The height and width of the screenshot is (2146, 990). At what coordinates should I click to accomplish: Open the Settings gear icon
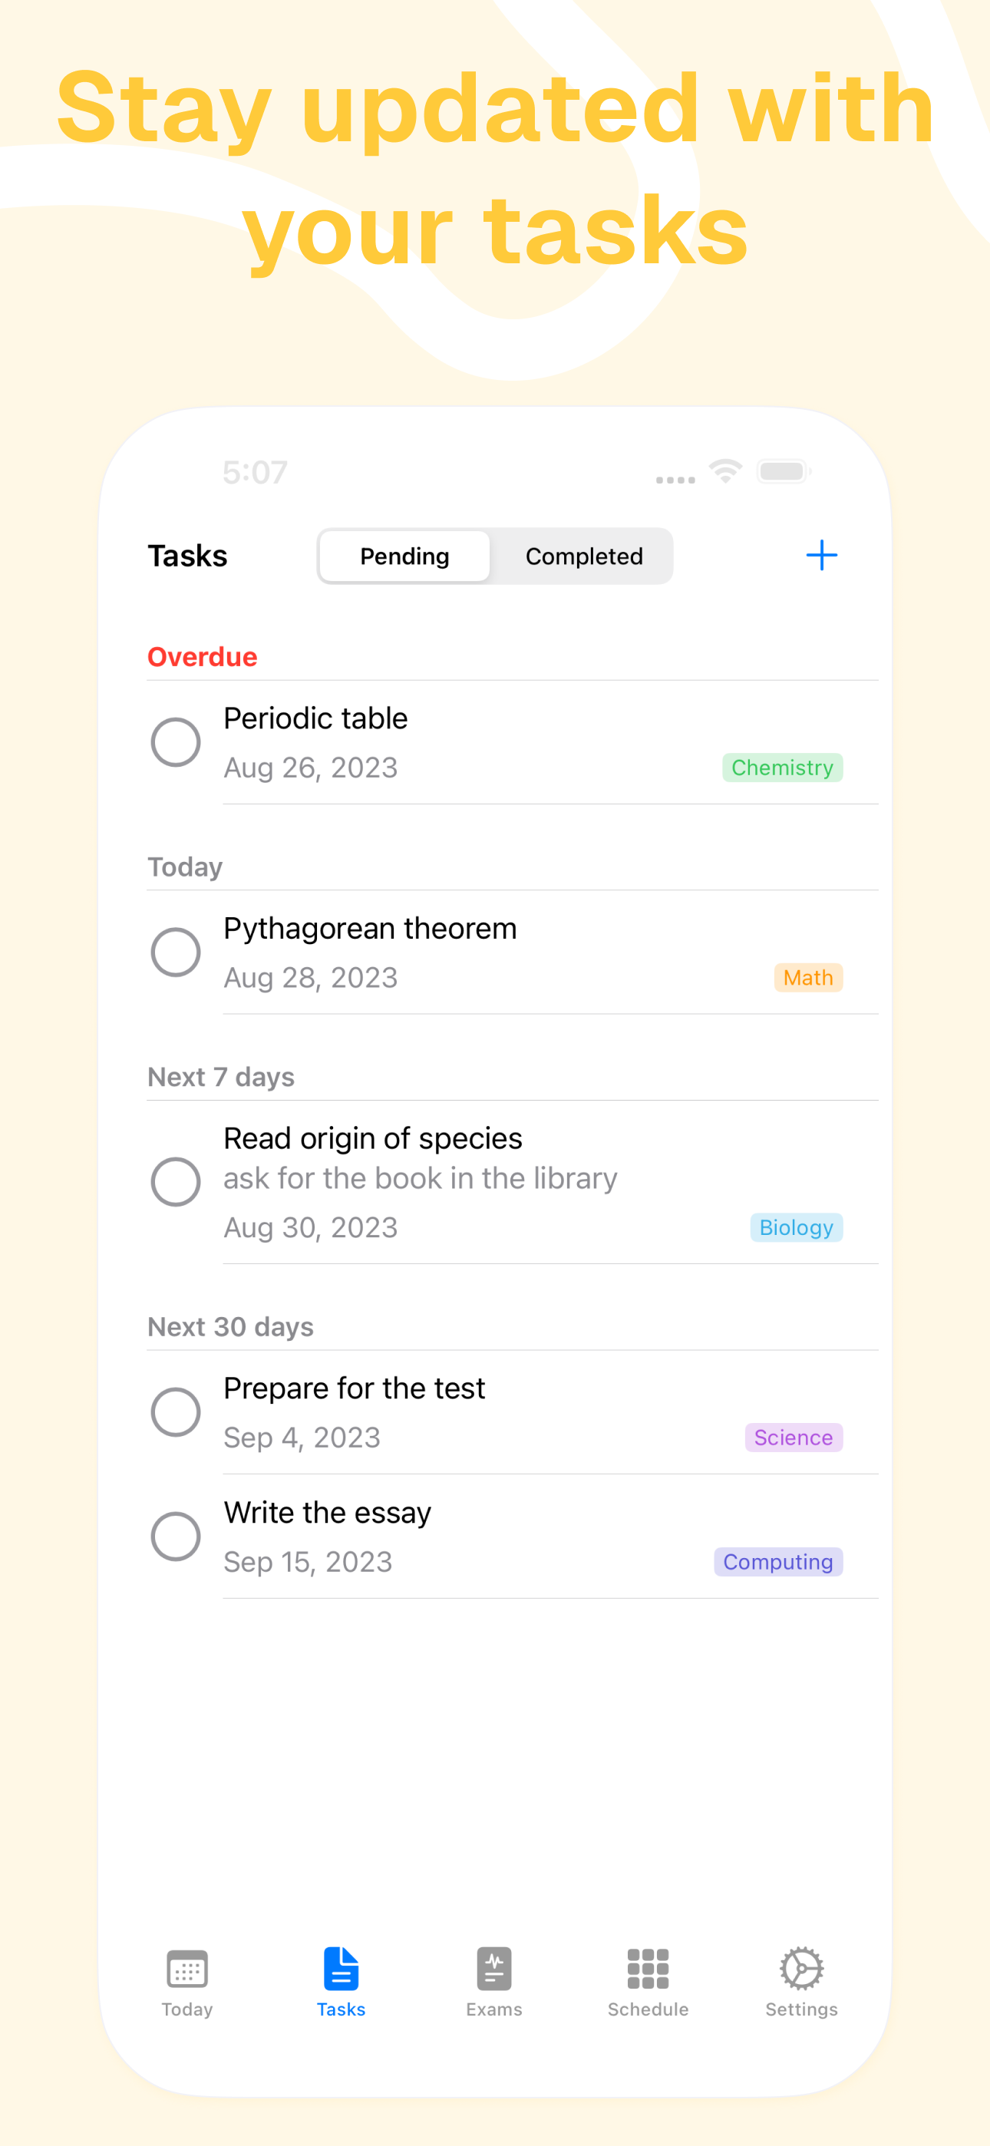(x=801, y=1969)
